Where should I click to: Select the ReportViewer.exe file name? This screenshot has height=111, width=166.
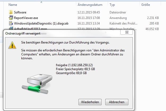click(x=26, y=18)
